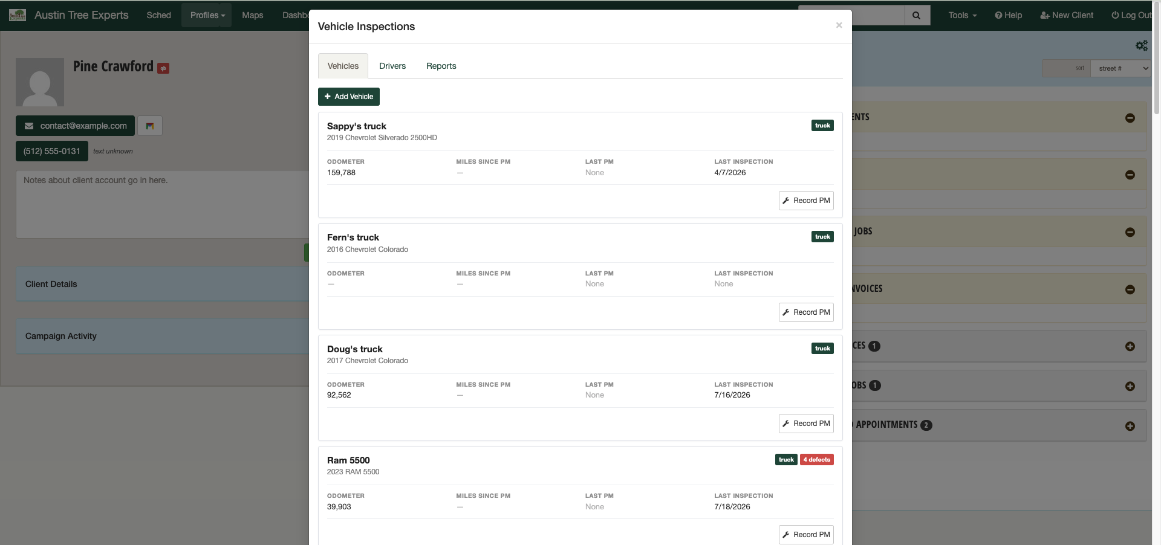Close the Vehicle Inspections dialog

tap(839, 25)
